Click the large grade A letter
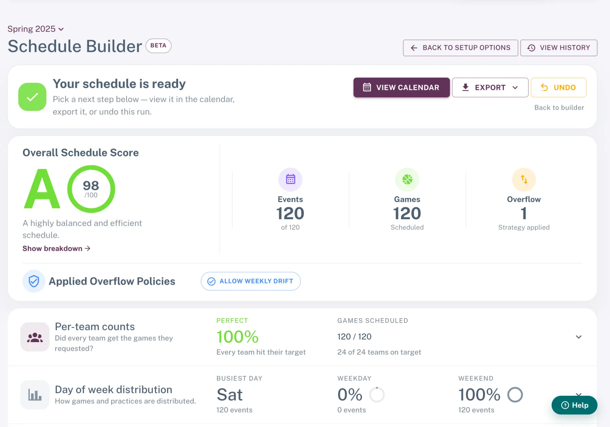Screen dimensions: 610x427 (x=42, y=189)
